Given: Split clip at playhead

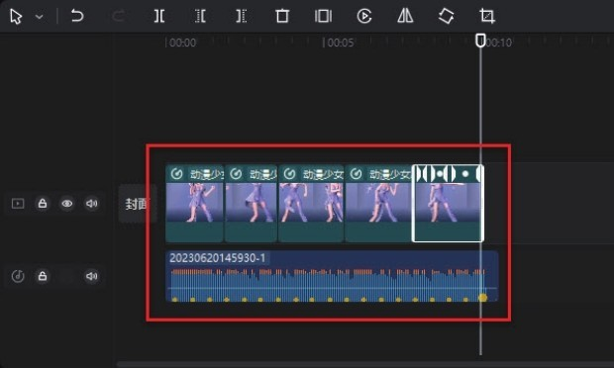Looking at the screenshot, I should pyautogui.click(x=159, y=16).
